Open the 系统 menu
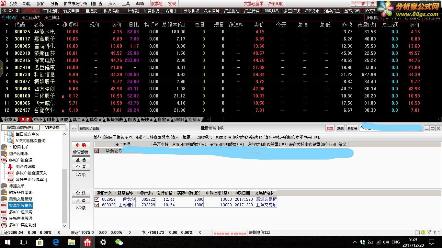This screenshot has height=248, width=442. 13,4
